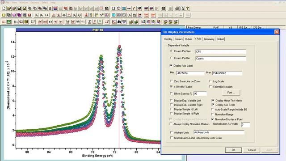Open Print Preview from the toolbar

[x=182, y=8]
